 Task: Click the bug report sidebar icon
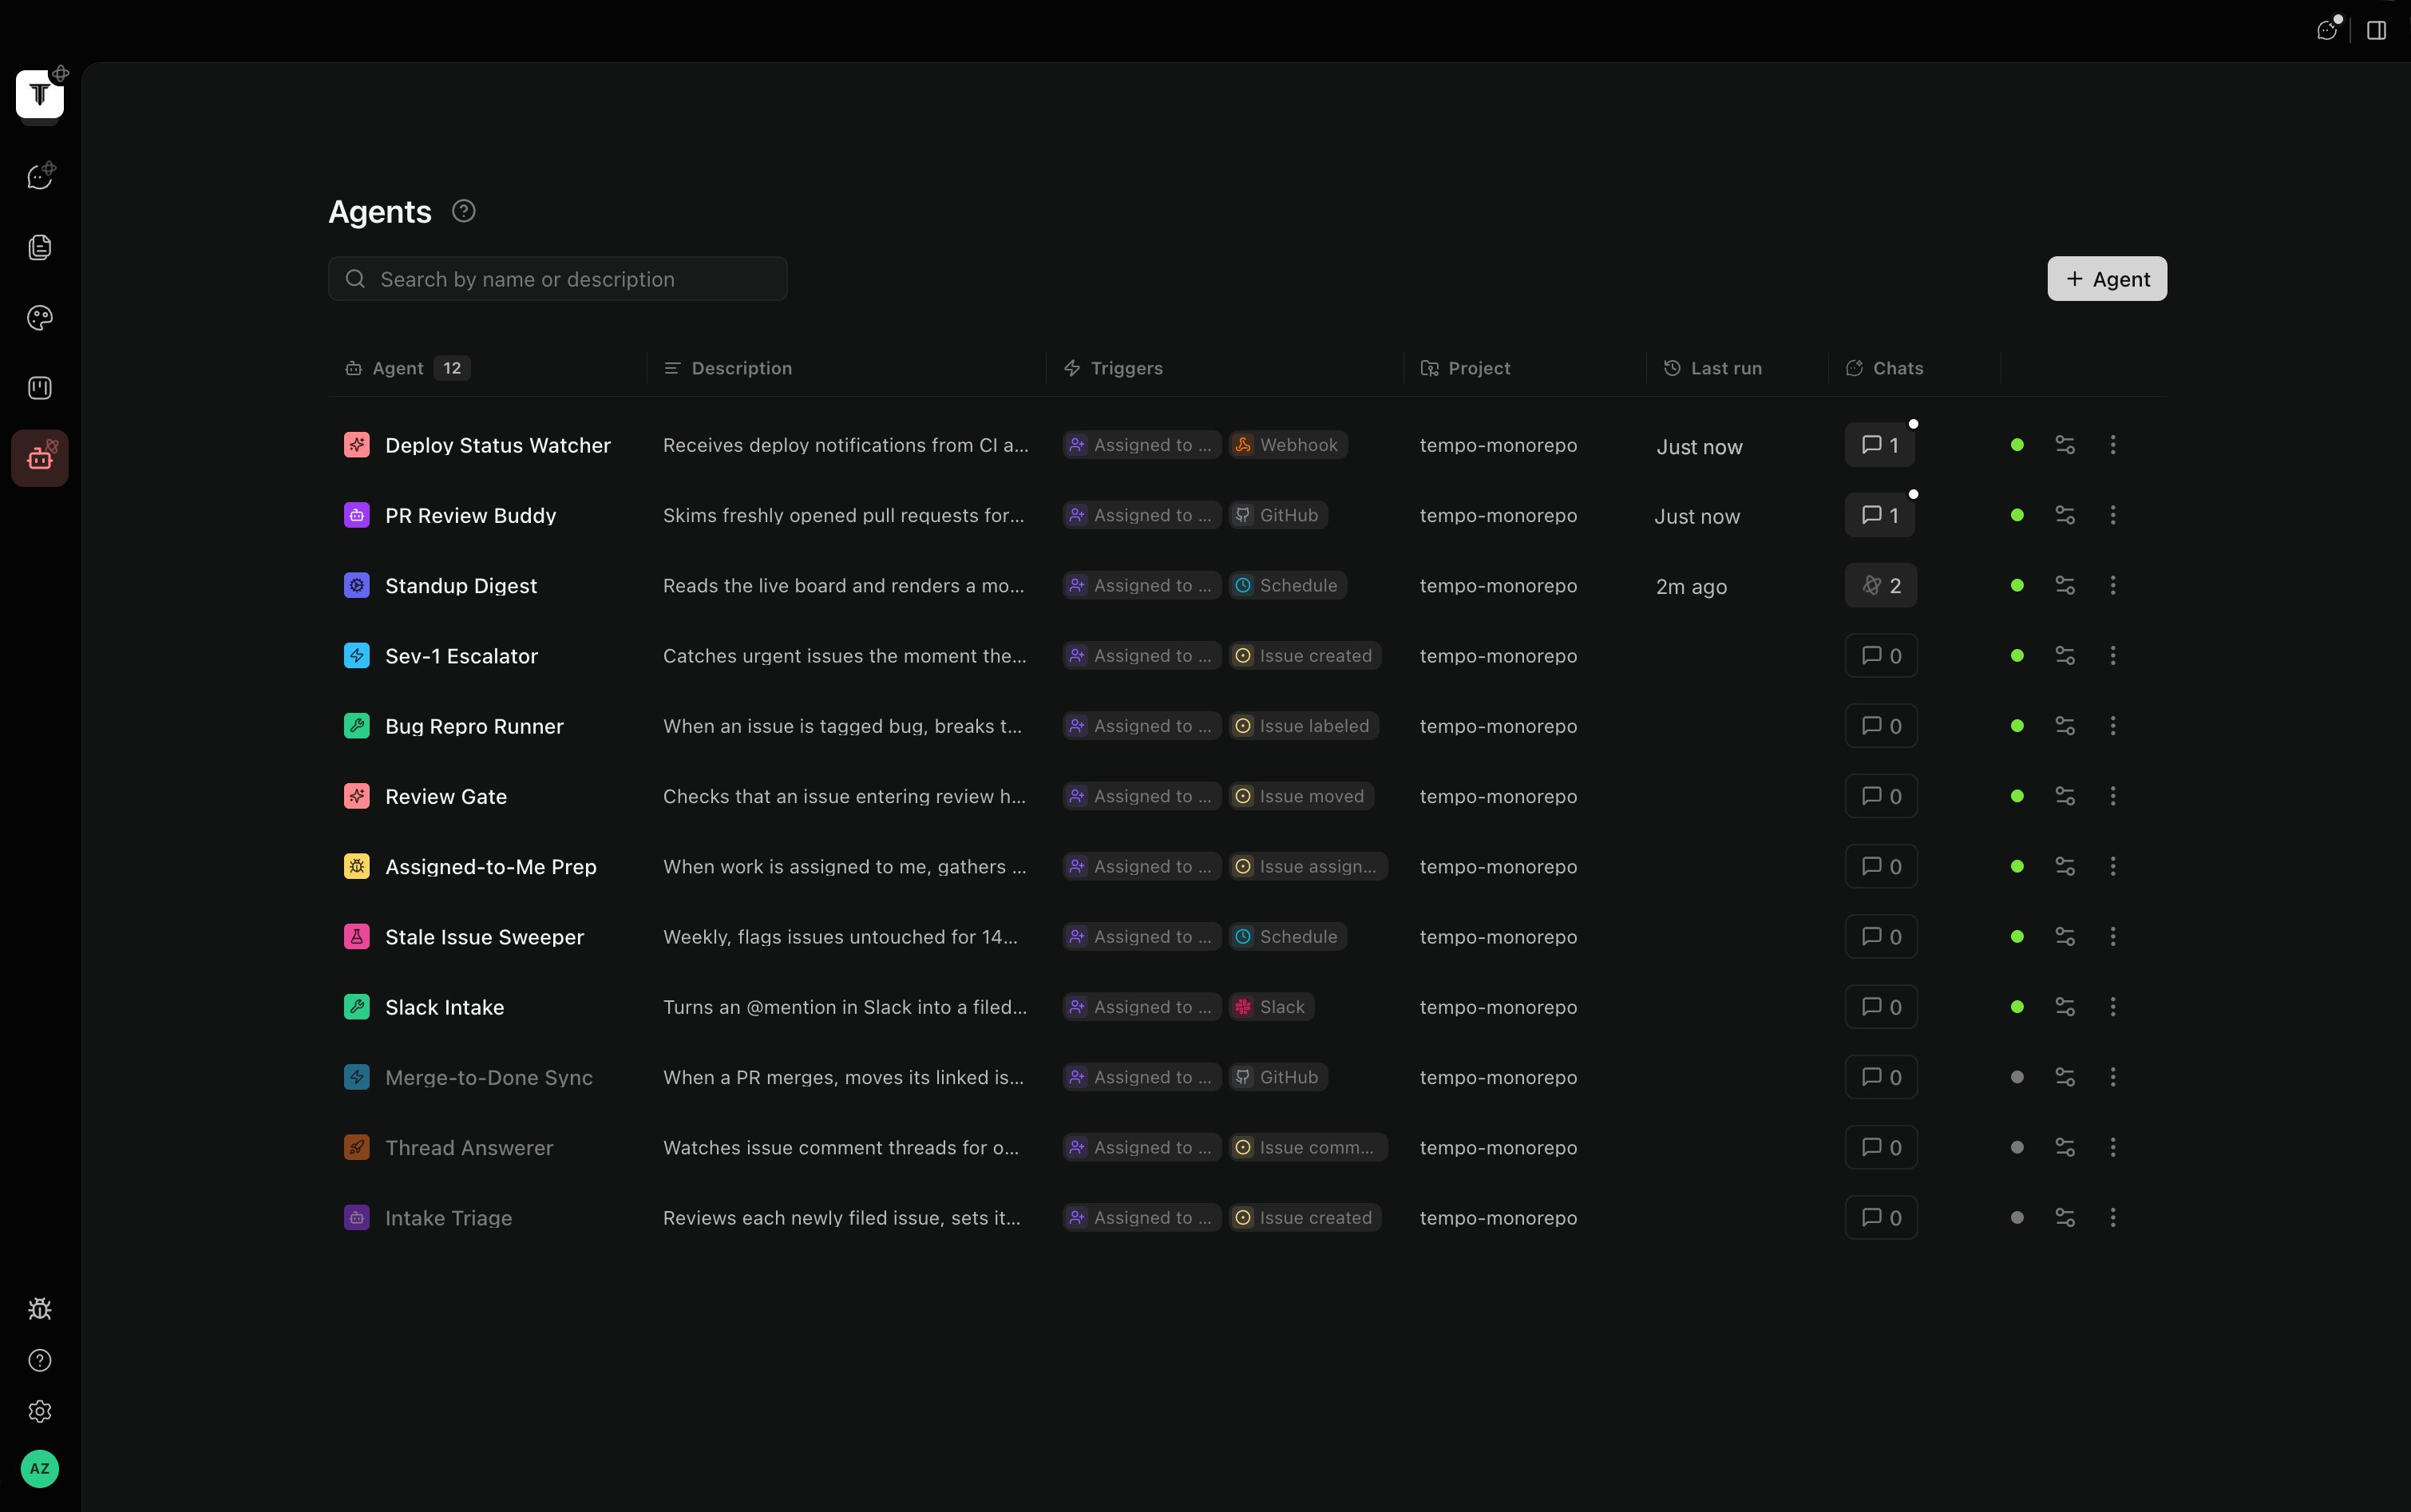[40, 1309]
